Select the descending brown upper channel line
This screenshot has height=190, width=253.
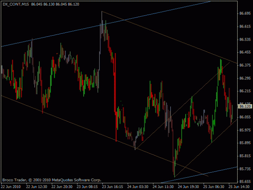[x=170, y=37]
